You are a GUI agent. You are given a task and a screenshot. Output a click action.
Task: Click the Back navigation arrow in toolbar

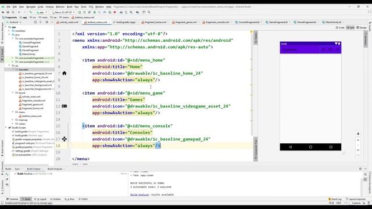pyautogui.click(x=19, y=12)
